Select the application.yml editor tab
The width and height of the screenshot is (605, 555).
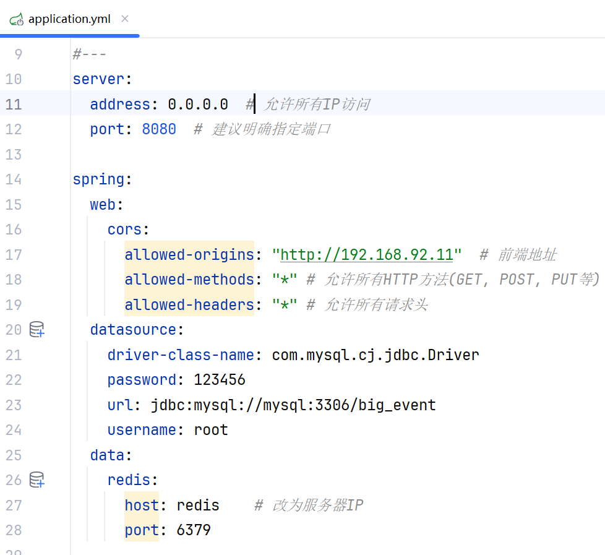coord(69,19)
